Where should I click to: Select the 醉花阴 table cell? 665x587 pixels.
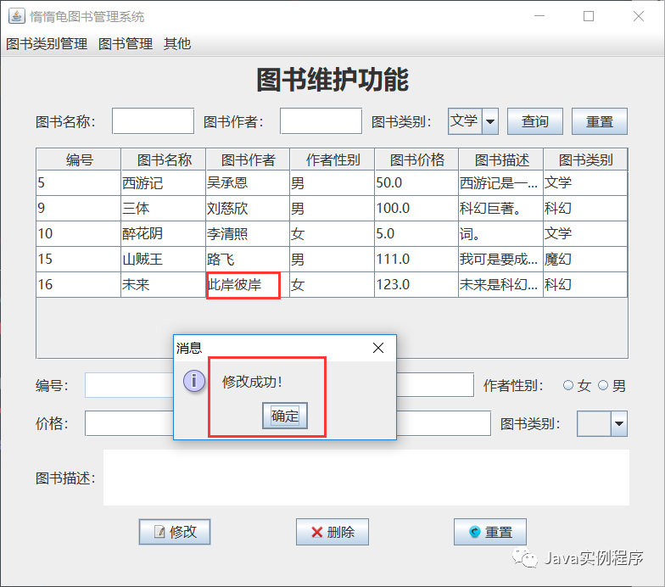(163, 234)
